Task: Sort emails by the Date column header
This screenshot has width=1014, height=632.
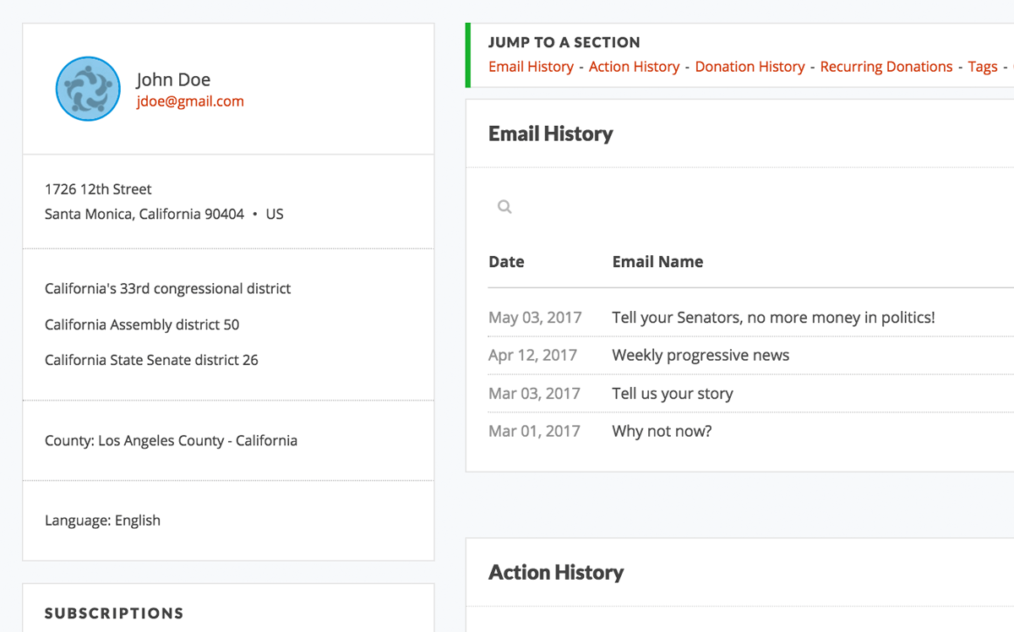Action: [506, 262]
